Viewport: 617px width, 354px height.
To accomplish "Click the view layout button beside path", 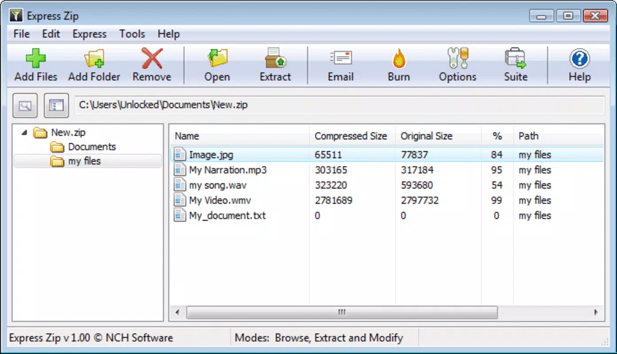I will pos(56,105).
